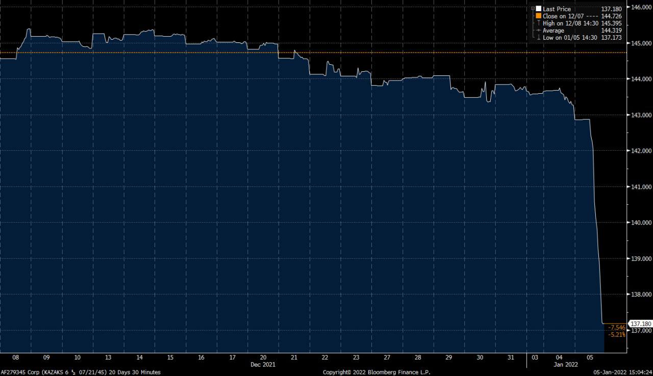Click the AF279345 Corp KAZAKS ticker description
Viewport: 653px width, 376px height.
pyautogui.click(x=81, y=372)
